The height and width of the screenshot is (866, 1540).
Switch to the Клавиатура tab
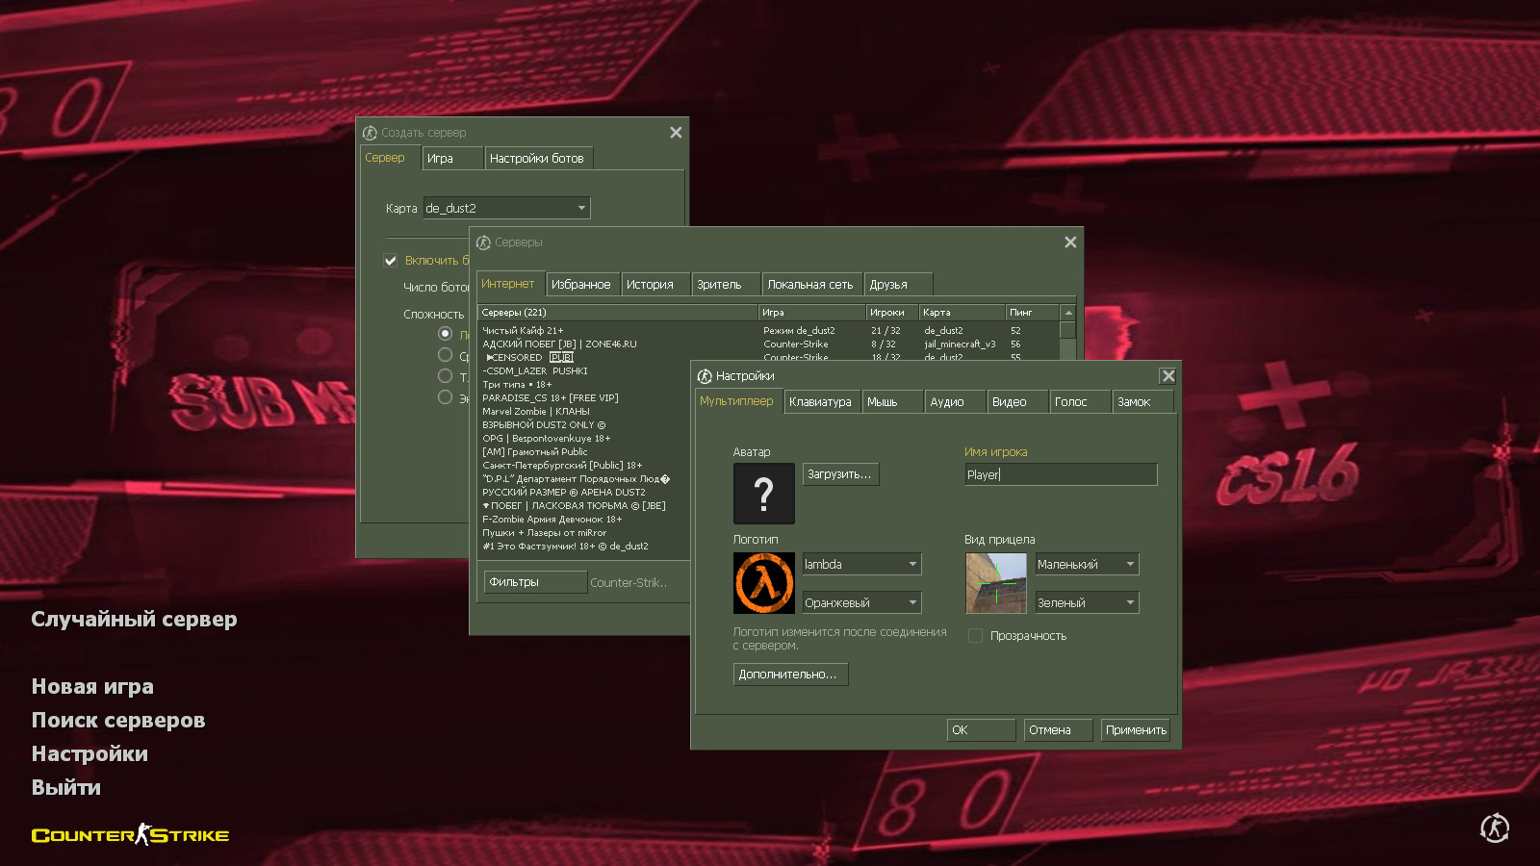pos(820,402)
